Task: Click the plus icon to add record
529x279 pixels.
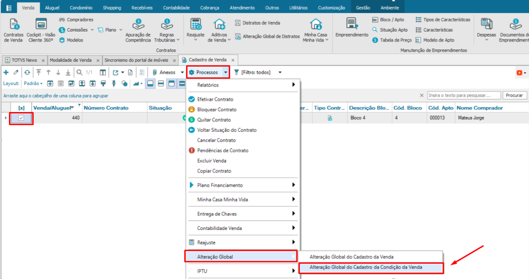Action: [6, 72]
